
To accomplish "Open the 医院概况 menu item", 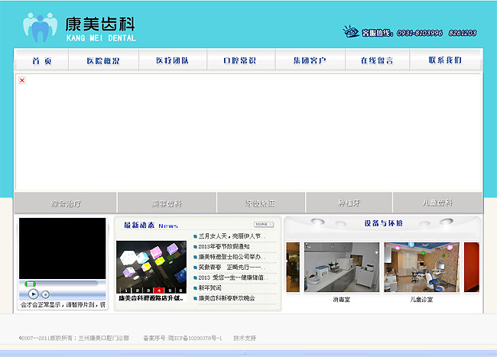I will point(103,60).
